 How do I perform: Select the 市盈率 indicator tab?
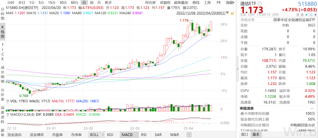click(57, 135)
